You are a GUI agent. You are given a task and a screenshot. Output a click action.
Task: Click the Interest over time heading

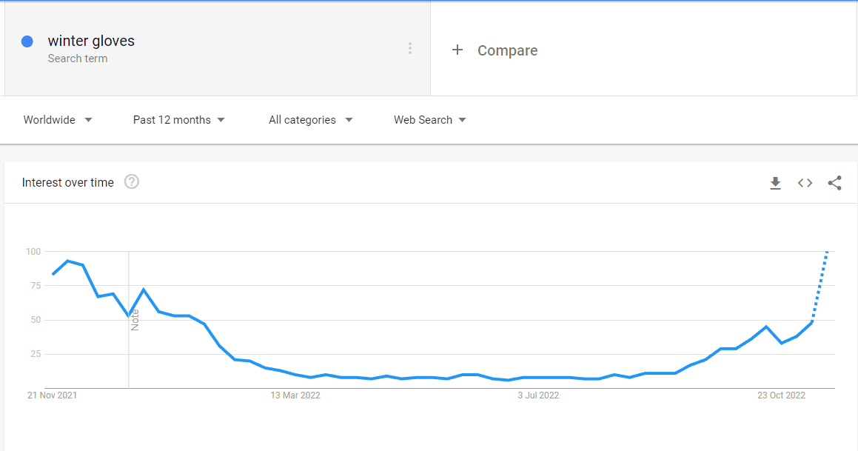(x=68, y=182)
